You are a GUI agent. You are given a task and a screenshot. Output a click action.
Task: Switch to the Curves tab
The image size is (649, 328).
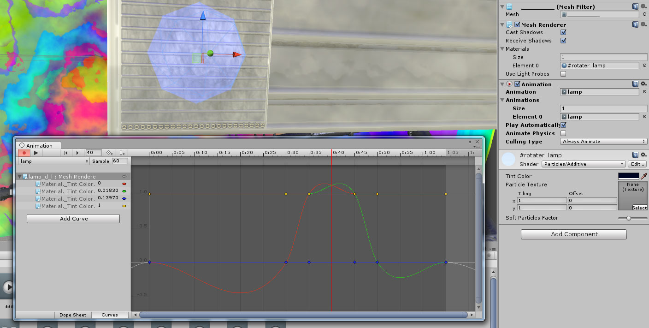coord(110,315)
